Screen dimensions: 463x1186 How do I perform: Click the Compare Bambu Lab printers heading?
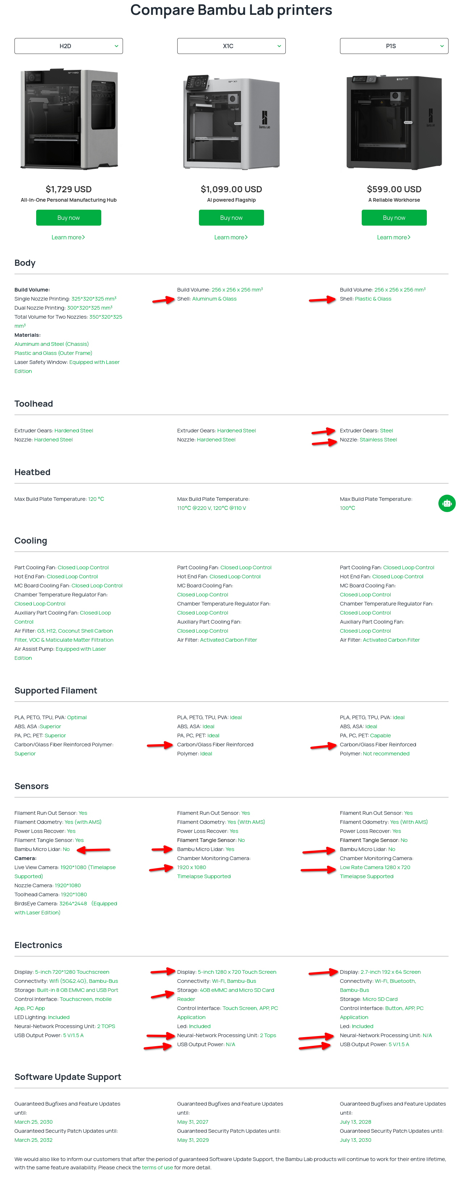coord(231,10)
